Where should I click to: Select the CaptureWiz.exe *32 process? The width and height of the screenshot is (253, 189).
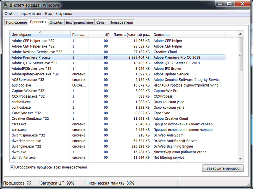(118, 91)
